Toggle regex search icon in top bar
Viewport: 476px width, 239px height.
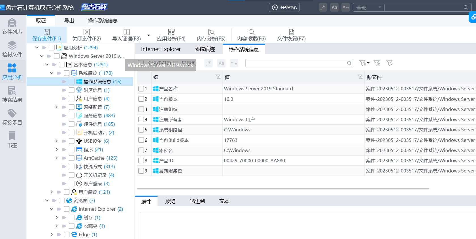(323, 7)
